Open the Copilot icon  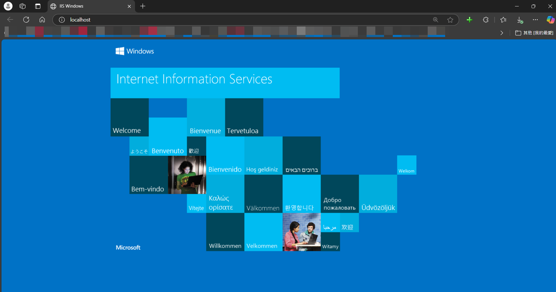(550, 20)
